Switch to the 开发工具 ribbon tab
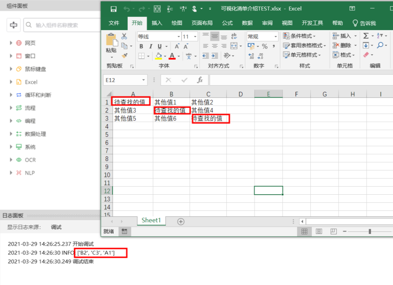Viewport: 393px width, 285px height. coord(312,23)
